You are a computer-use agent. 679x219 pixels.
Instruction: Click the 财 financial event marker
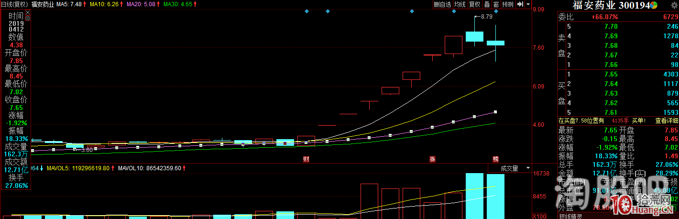306,158
